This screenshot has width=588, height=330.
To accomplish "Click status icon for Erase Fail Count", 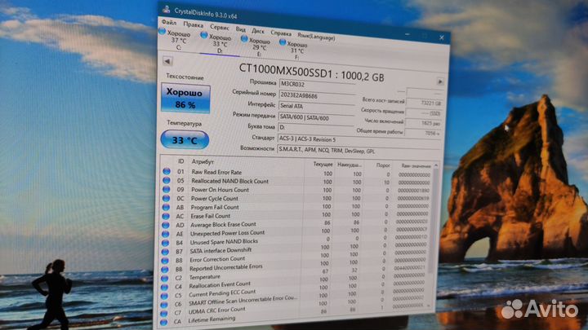I will click(x=165, y=216).
